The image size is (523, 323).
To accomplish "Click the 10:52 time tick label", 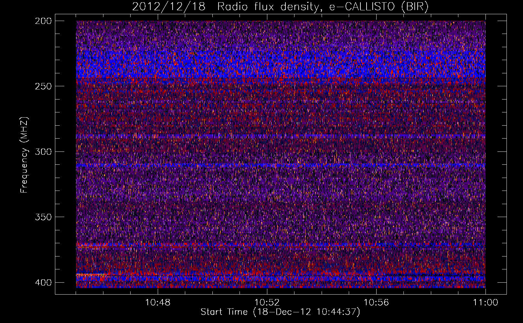I will (x=267, y=303).
